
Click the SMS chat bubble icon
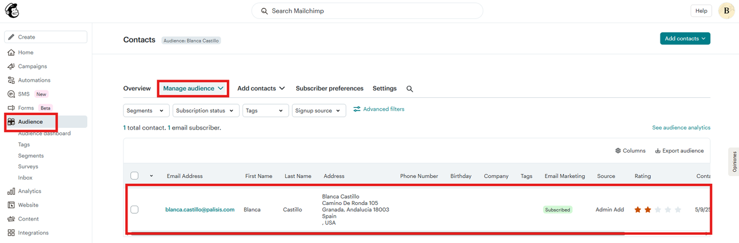tap(12, 94)
